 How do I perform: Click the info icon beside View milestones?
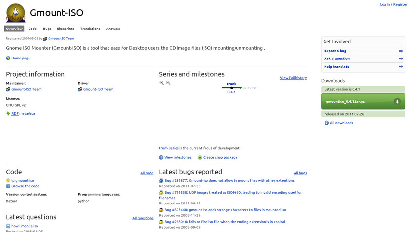(161, 157)
